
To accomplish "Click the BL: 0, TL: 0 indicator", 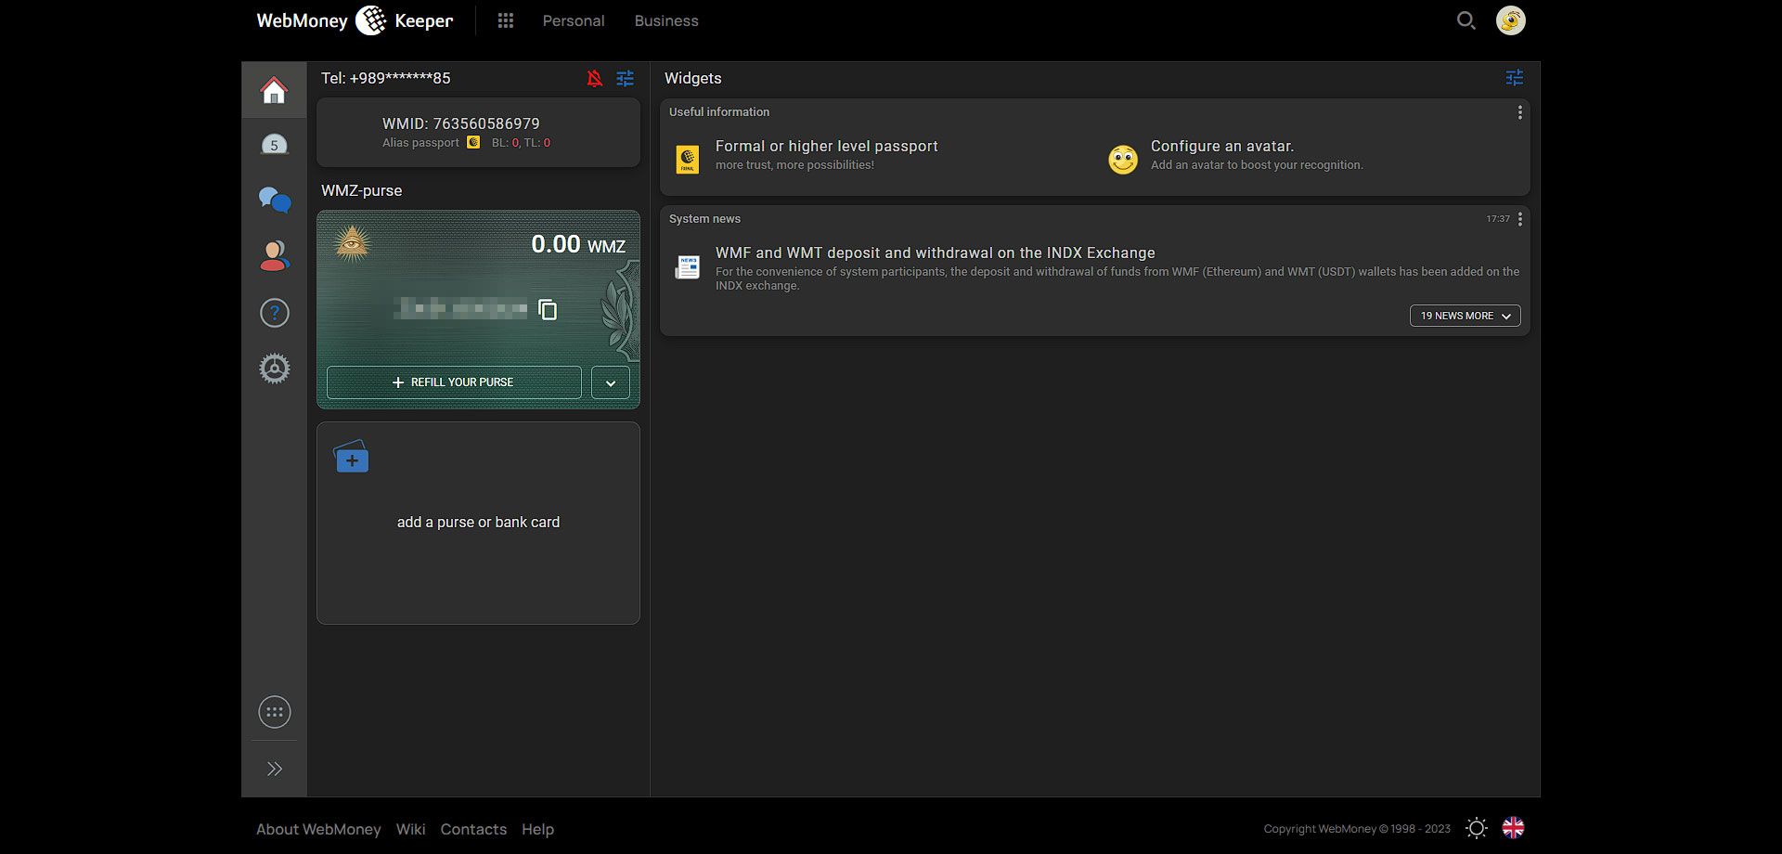I will [521, 143].
